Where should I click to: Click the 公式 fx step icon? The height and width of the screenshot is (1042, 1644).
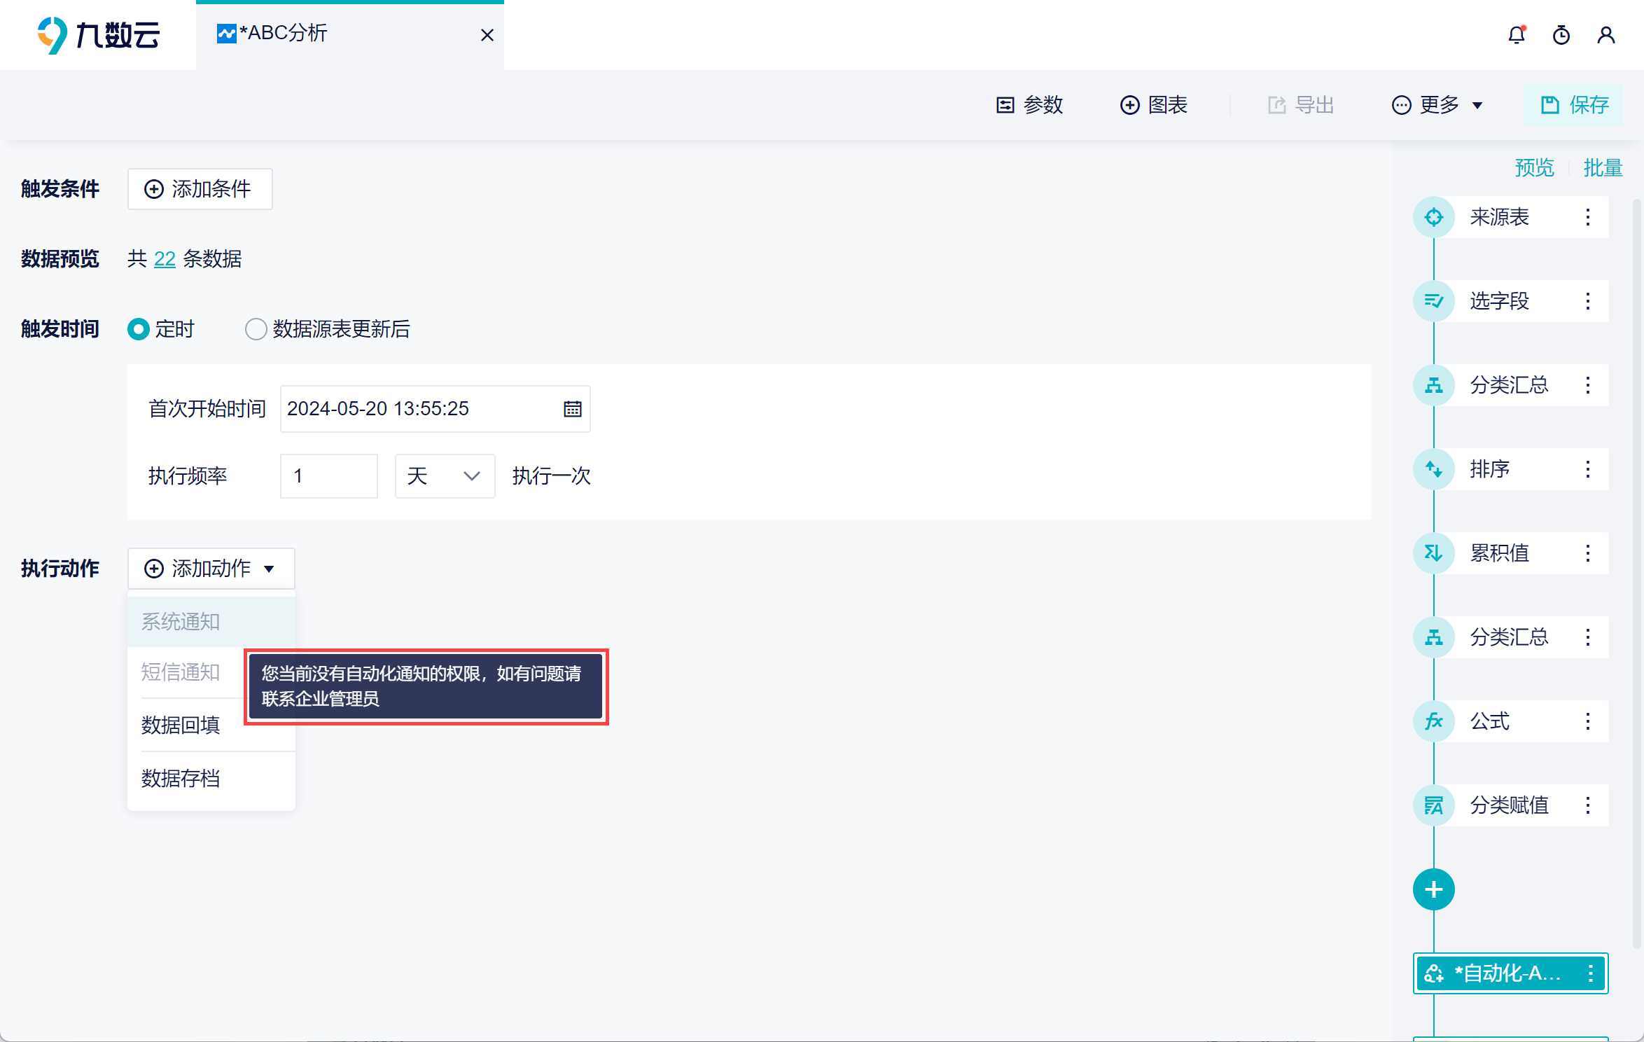click(1433, 721)
